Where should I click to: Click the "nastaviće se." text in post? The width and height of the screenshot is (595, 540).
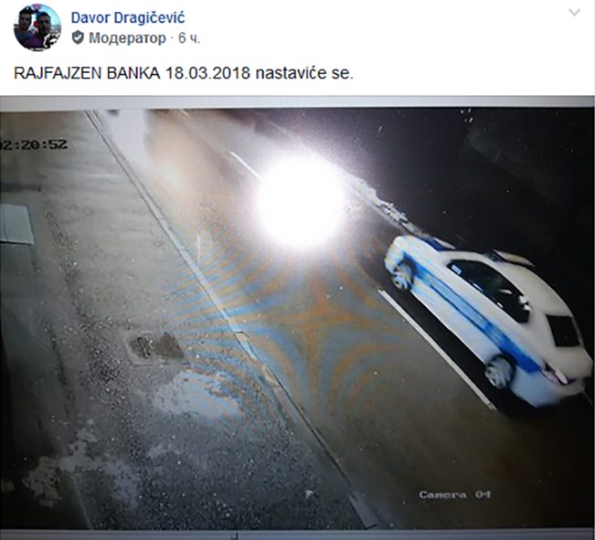(x=304, y=73)
